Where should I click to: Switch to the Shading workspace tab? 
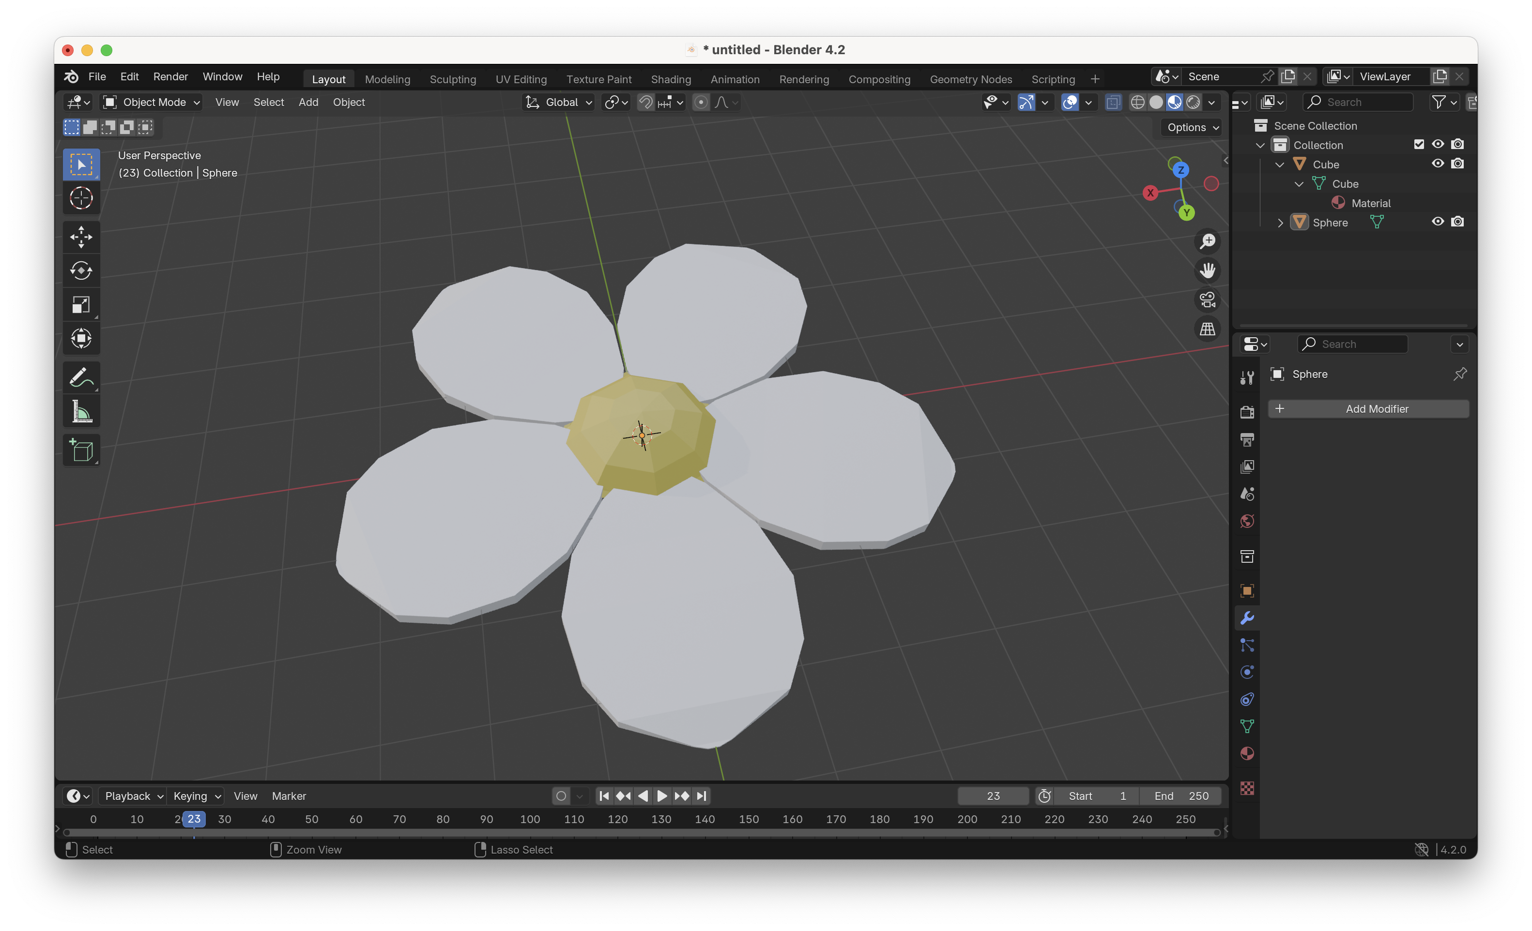[670, 79]
